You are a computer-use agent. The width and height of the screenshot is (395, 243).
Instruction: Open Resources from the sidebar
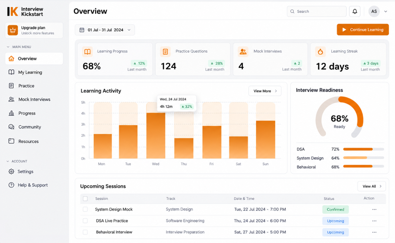pyautogui.click(x=34, y=141)
